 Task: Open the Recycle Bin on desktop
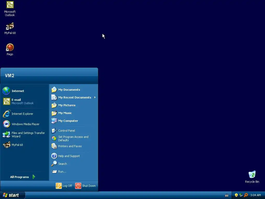click(252, 177)
